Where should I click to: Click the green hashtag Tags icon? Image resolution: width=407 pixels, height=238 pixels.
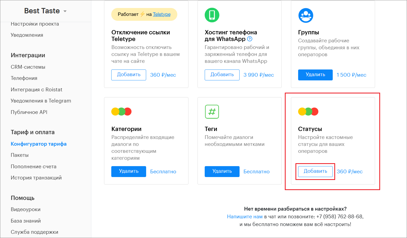pyautogui.click(x=212, y=112)
